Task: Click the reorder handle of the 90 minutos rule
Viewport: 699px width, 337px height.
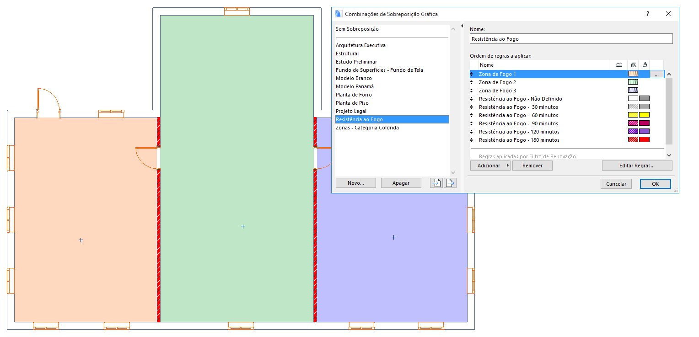Action: (x=472, y=123)
